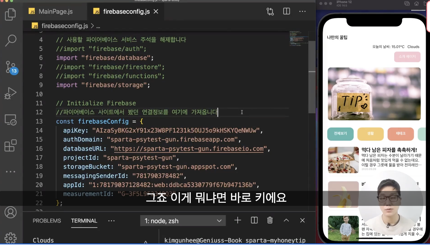Click the 나만의 꿀팁 header in simulator
The image size is (430, 247).
click(x=337, y=37)
